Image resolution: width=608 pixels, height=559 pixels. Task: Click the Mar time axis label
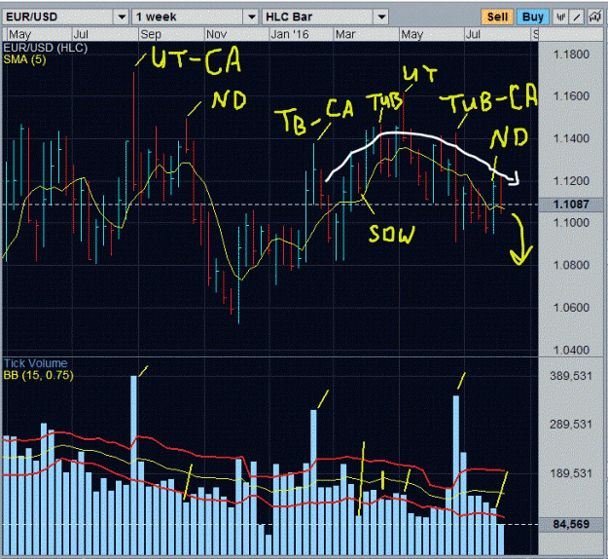click(x=345, y=34)
